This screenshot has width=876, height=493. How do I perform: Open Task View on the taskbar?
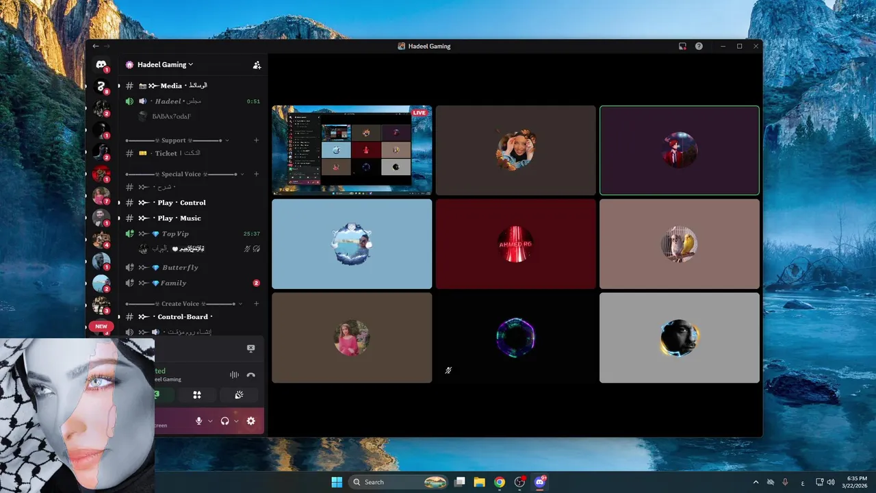click(460, 482)
